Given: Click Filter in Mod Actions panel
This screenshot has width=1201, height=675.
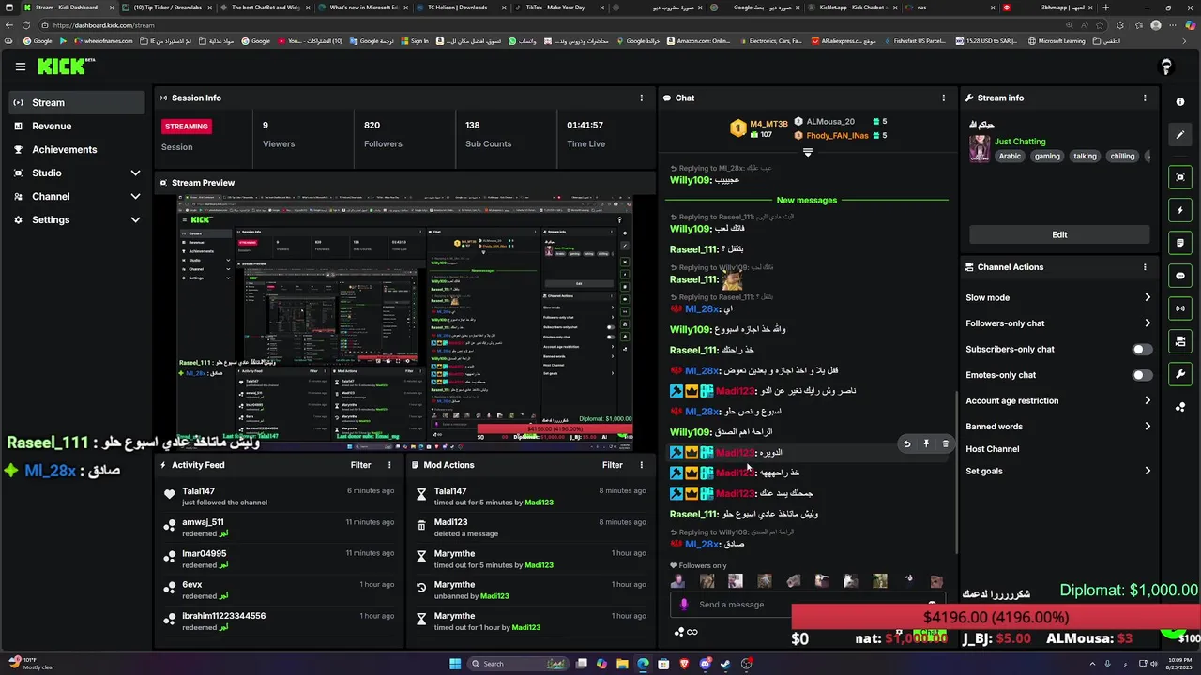Looking at the screenshot, I should (x=613, y=465).
